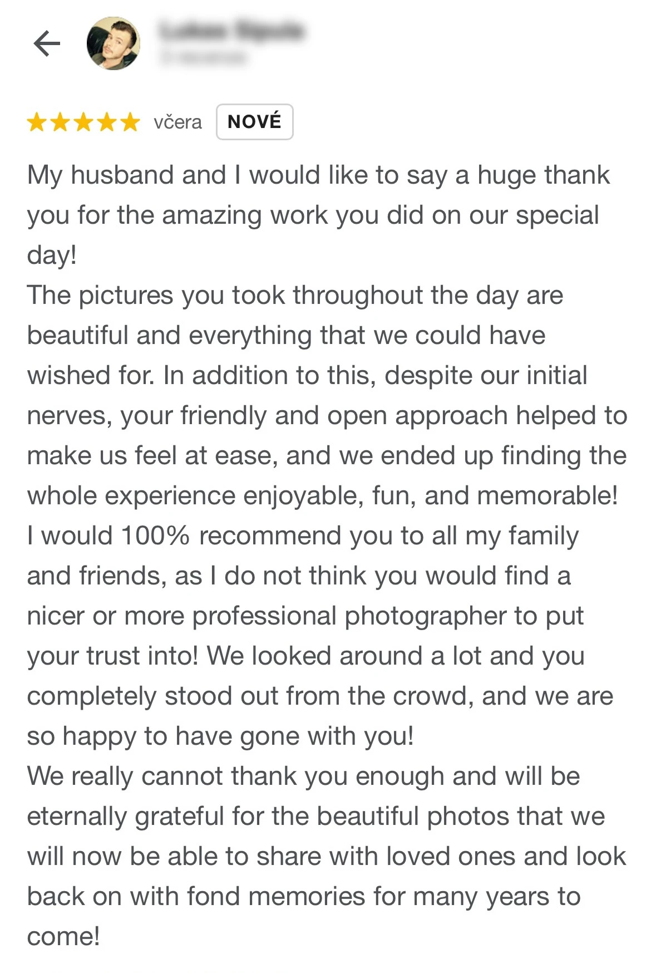Click the fifth gold star

[x=130, y=122]
